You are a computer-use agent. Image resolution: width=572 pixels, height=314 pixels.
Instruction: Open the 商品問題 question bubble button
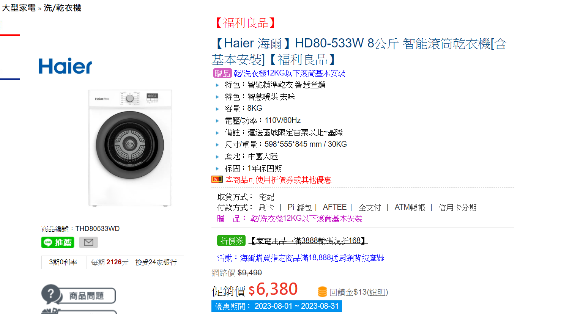click(79, 295)
